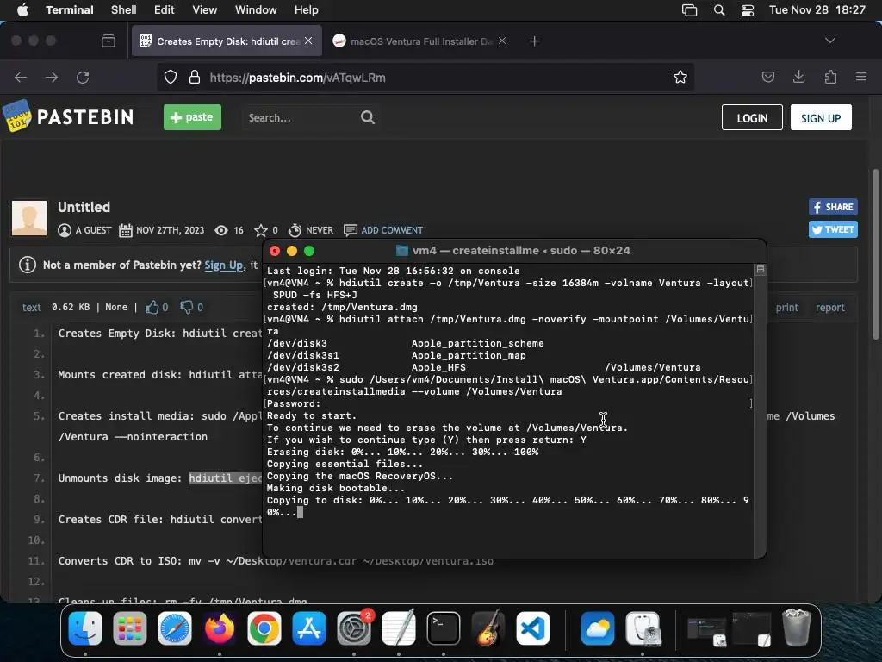Viewport: 882px width, 662px height.
Task: Click the terminal scrollback marker icon
Action: pyautogui.click(x=760, y=270)
